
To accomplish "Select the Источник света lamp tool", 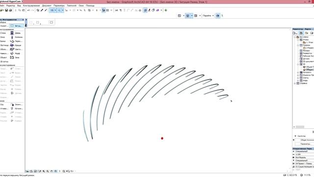I will coord(16,109).
